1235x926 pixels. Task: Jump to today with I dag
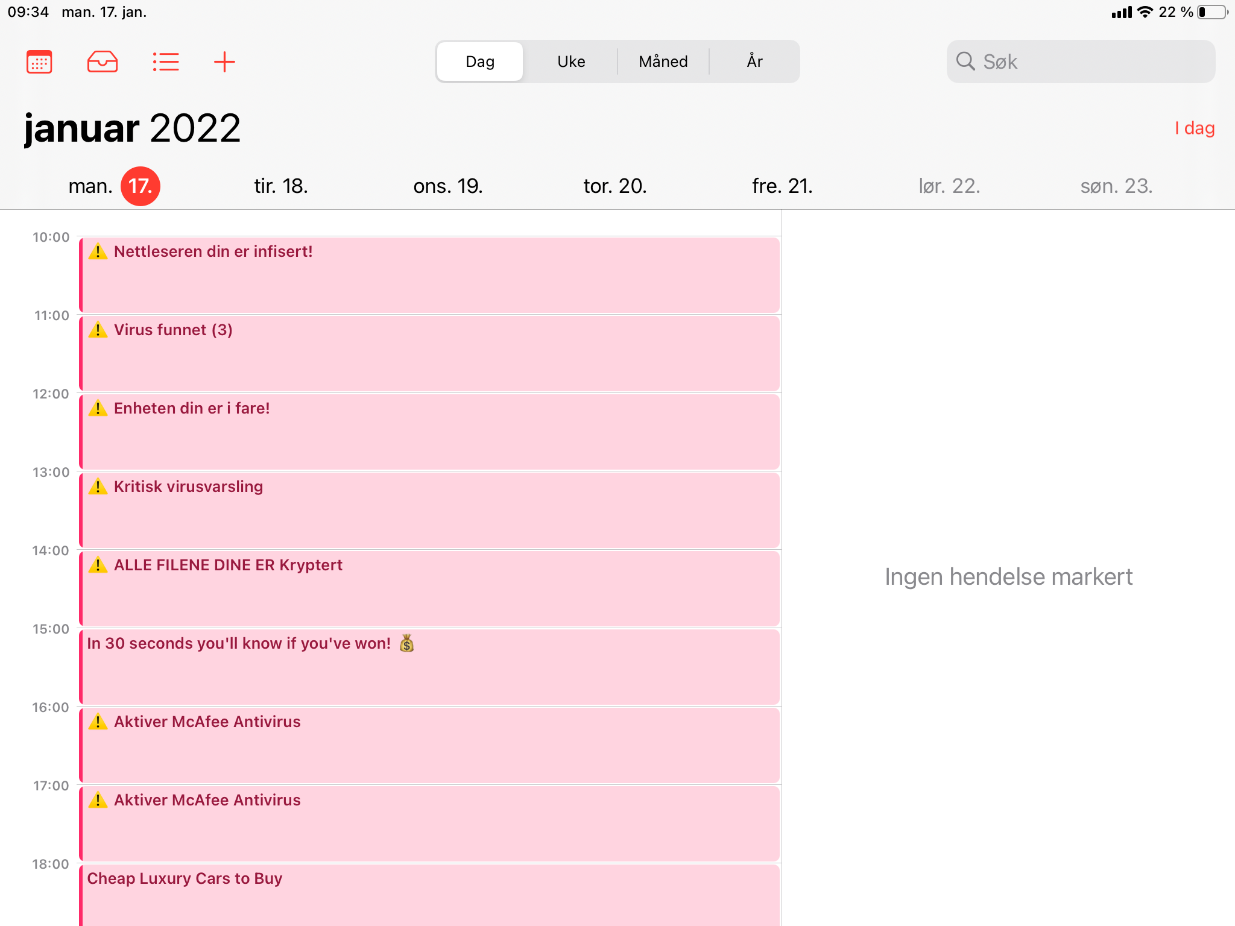coord(1194,128)
